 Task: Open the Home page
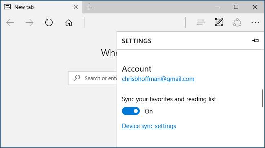click(68, 23)
